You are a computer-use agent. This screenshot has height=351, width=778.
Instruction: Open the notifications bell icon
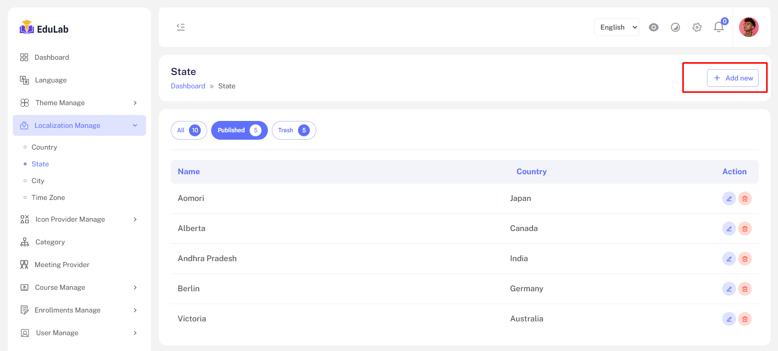tap(718, 27)
